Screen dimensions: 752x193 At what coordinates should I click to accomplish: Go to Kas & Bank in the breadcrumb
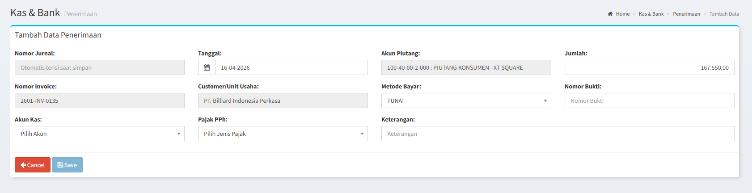tap(651, 14)
